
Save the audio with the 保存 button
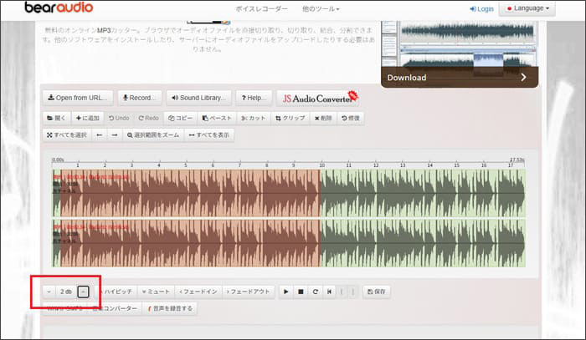pyautogui.click(x=377, y=292)
